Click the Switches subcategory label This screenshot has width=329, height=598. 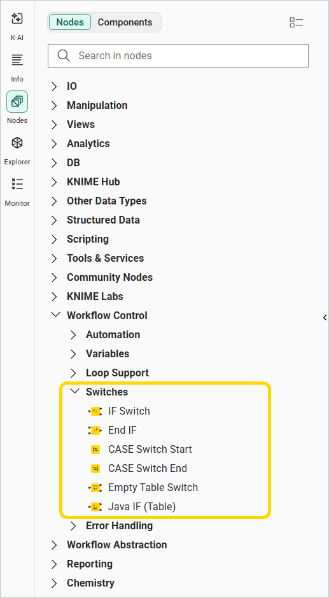click(x=107, y=392)
